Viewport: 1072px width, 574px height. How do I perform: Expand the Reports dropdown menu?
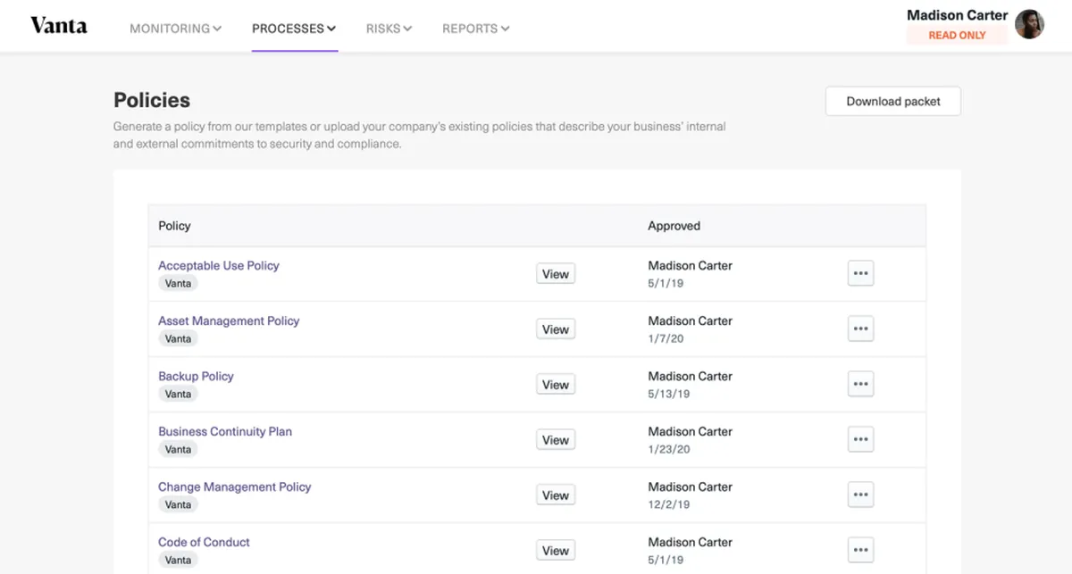(476, 29)
